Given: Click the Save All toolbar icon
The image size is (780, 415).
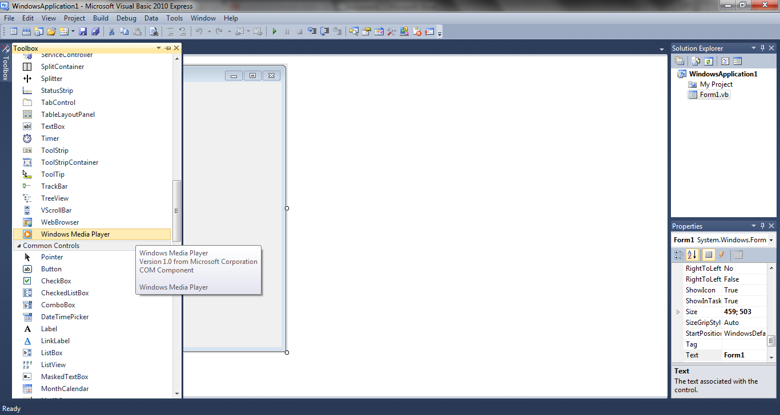Looking at the screenshot, I should coord(95,31).
